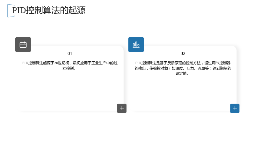Select first line of card 01 description
255x143 pixels.
(x=70, y=63)
